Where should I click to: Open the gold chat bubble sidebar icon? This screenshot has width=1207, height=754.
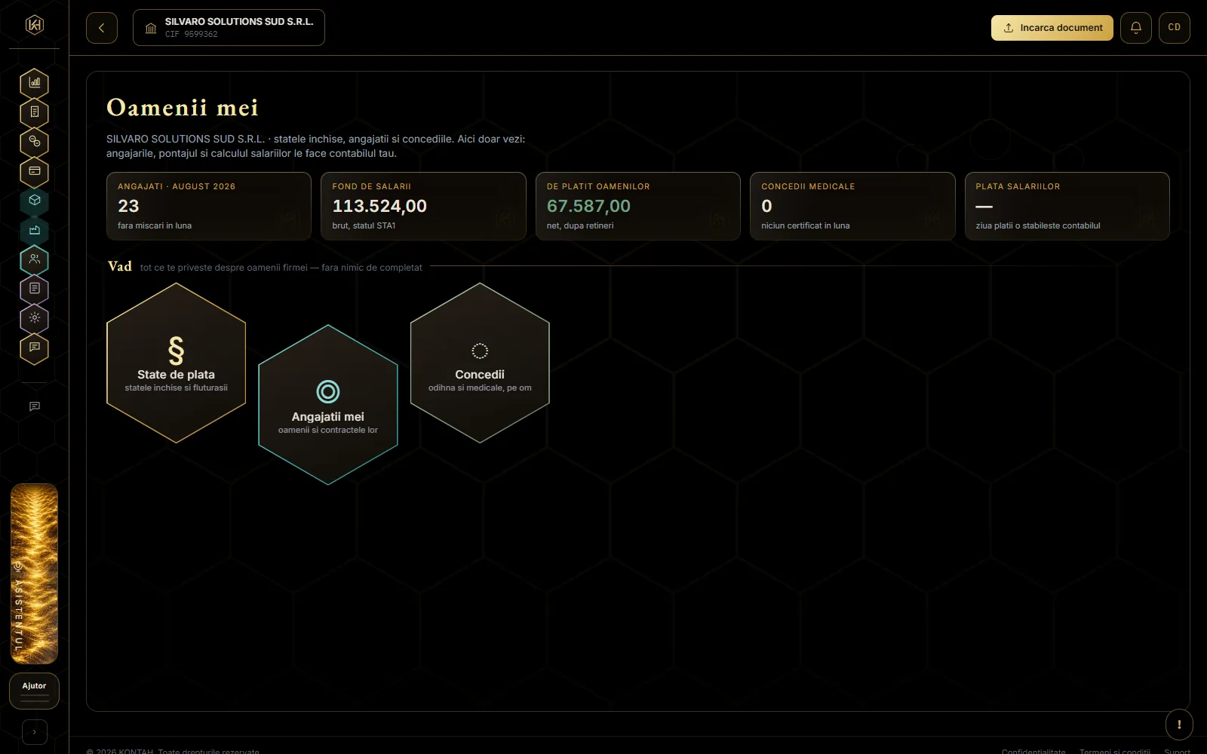(34, 348)
